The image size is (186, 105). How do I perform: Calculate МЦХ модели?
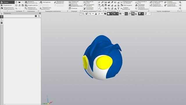[x=126, y=5]
